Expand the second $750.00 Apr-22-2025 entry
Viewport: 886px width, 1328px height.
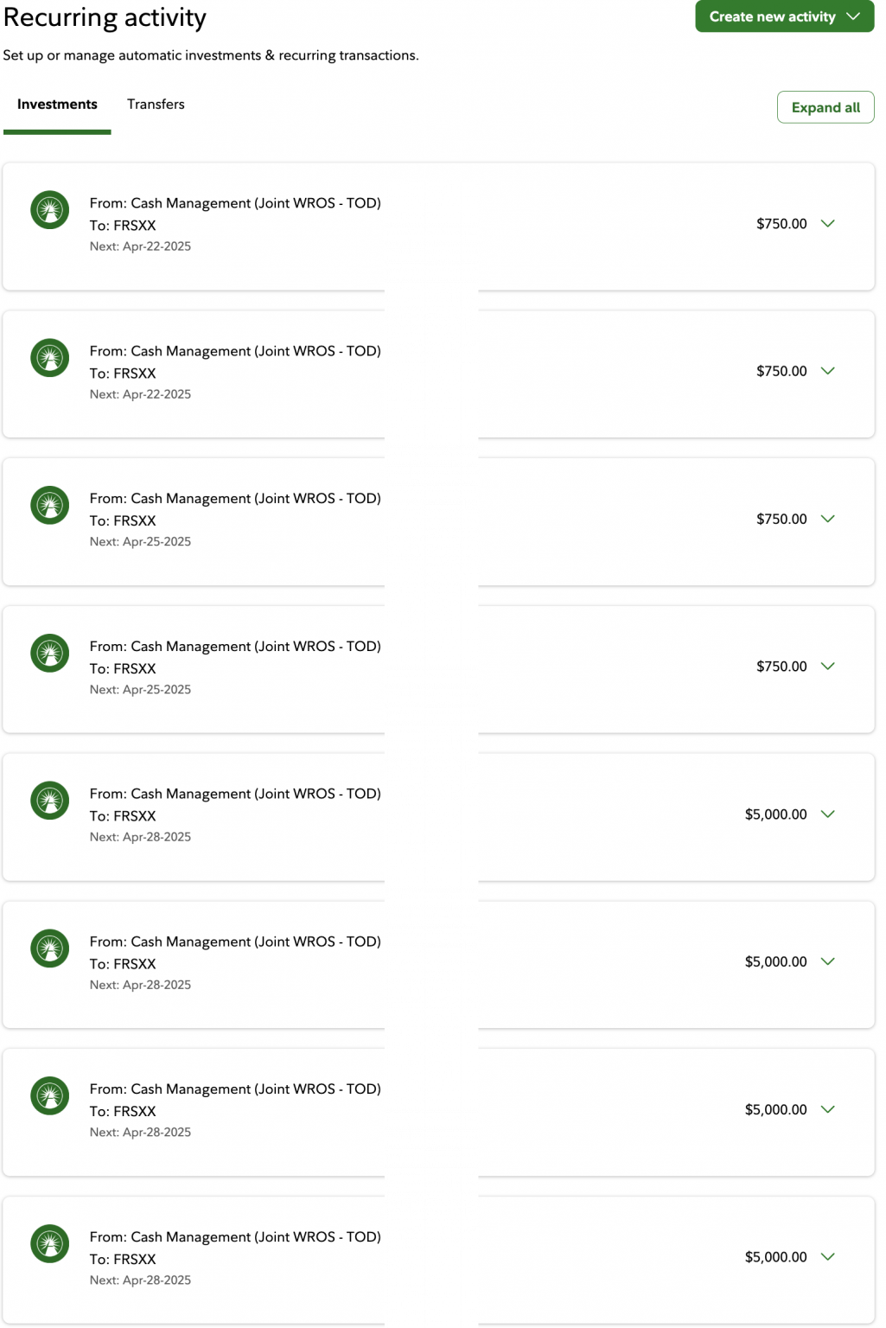tap(827, 371)
